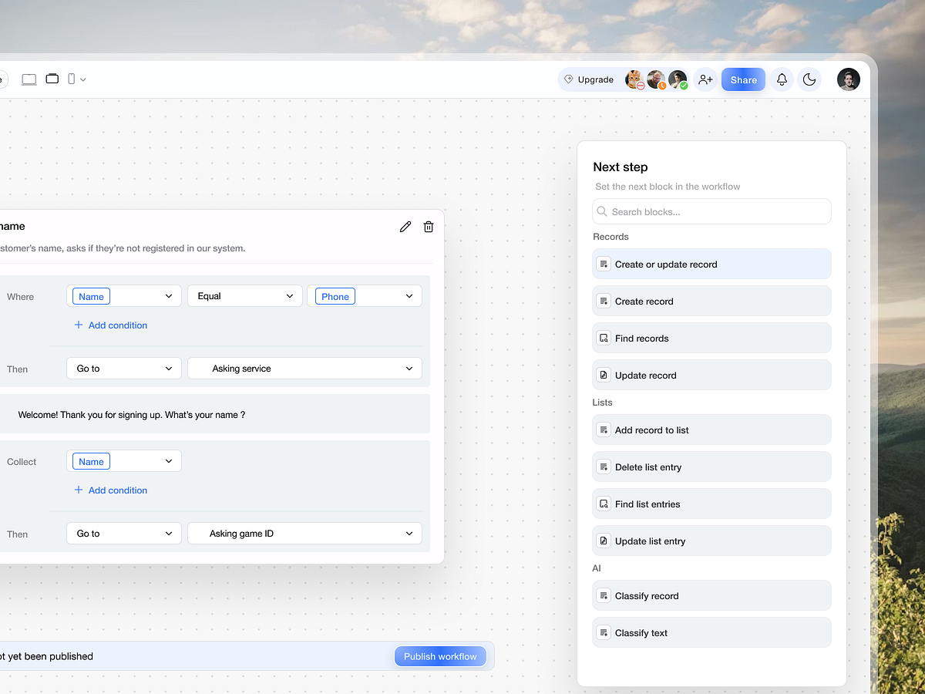This screenshot has width=925, height=694.
Task: Click the invite collaborator person icon
Action: tap(705, 79)
